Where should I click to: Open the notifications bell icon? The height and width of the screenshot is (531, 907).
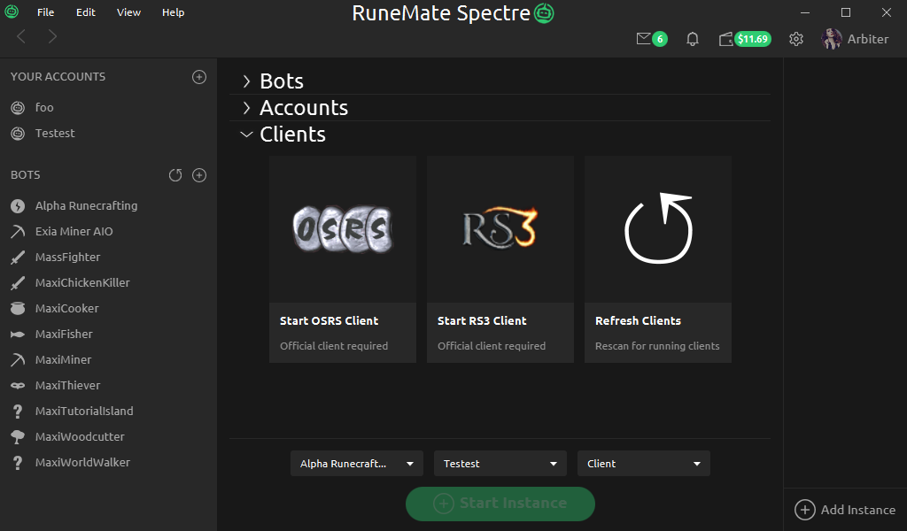coord(693,39)
